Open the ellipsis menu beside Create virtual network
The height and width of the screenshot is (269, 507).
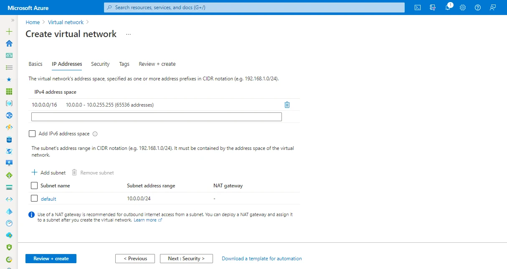[x=128, y=34]
